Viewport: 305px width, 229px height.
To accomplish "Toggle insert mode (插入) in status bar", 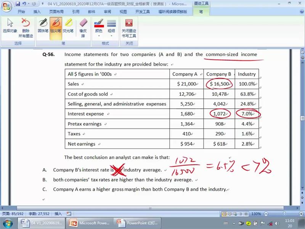I will pos(58,214).
